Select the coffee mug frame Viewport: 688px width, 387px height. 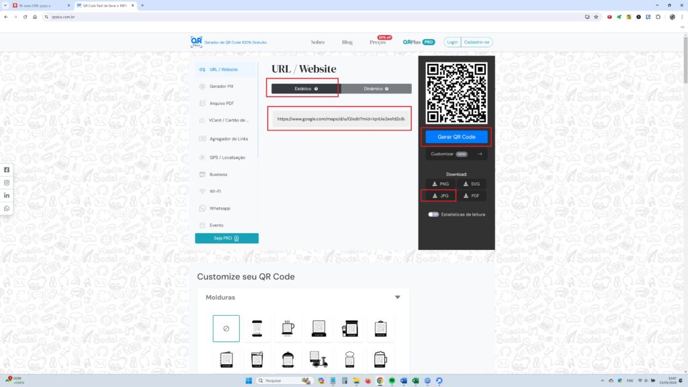coord(288,328)
